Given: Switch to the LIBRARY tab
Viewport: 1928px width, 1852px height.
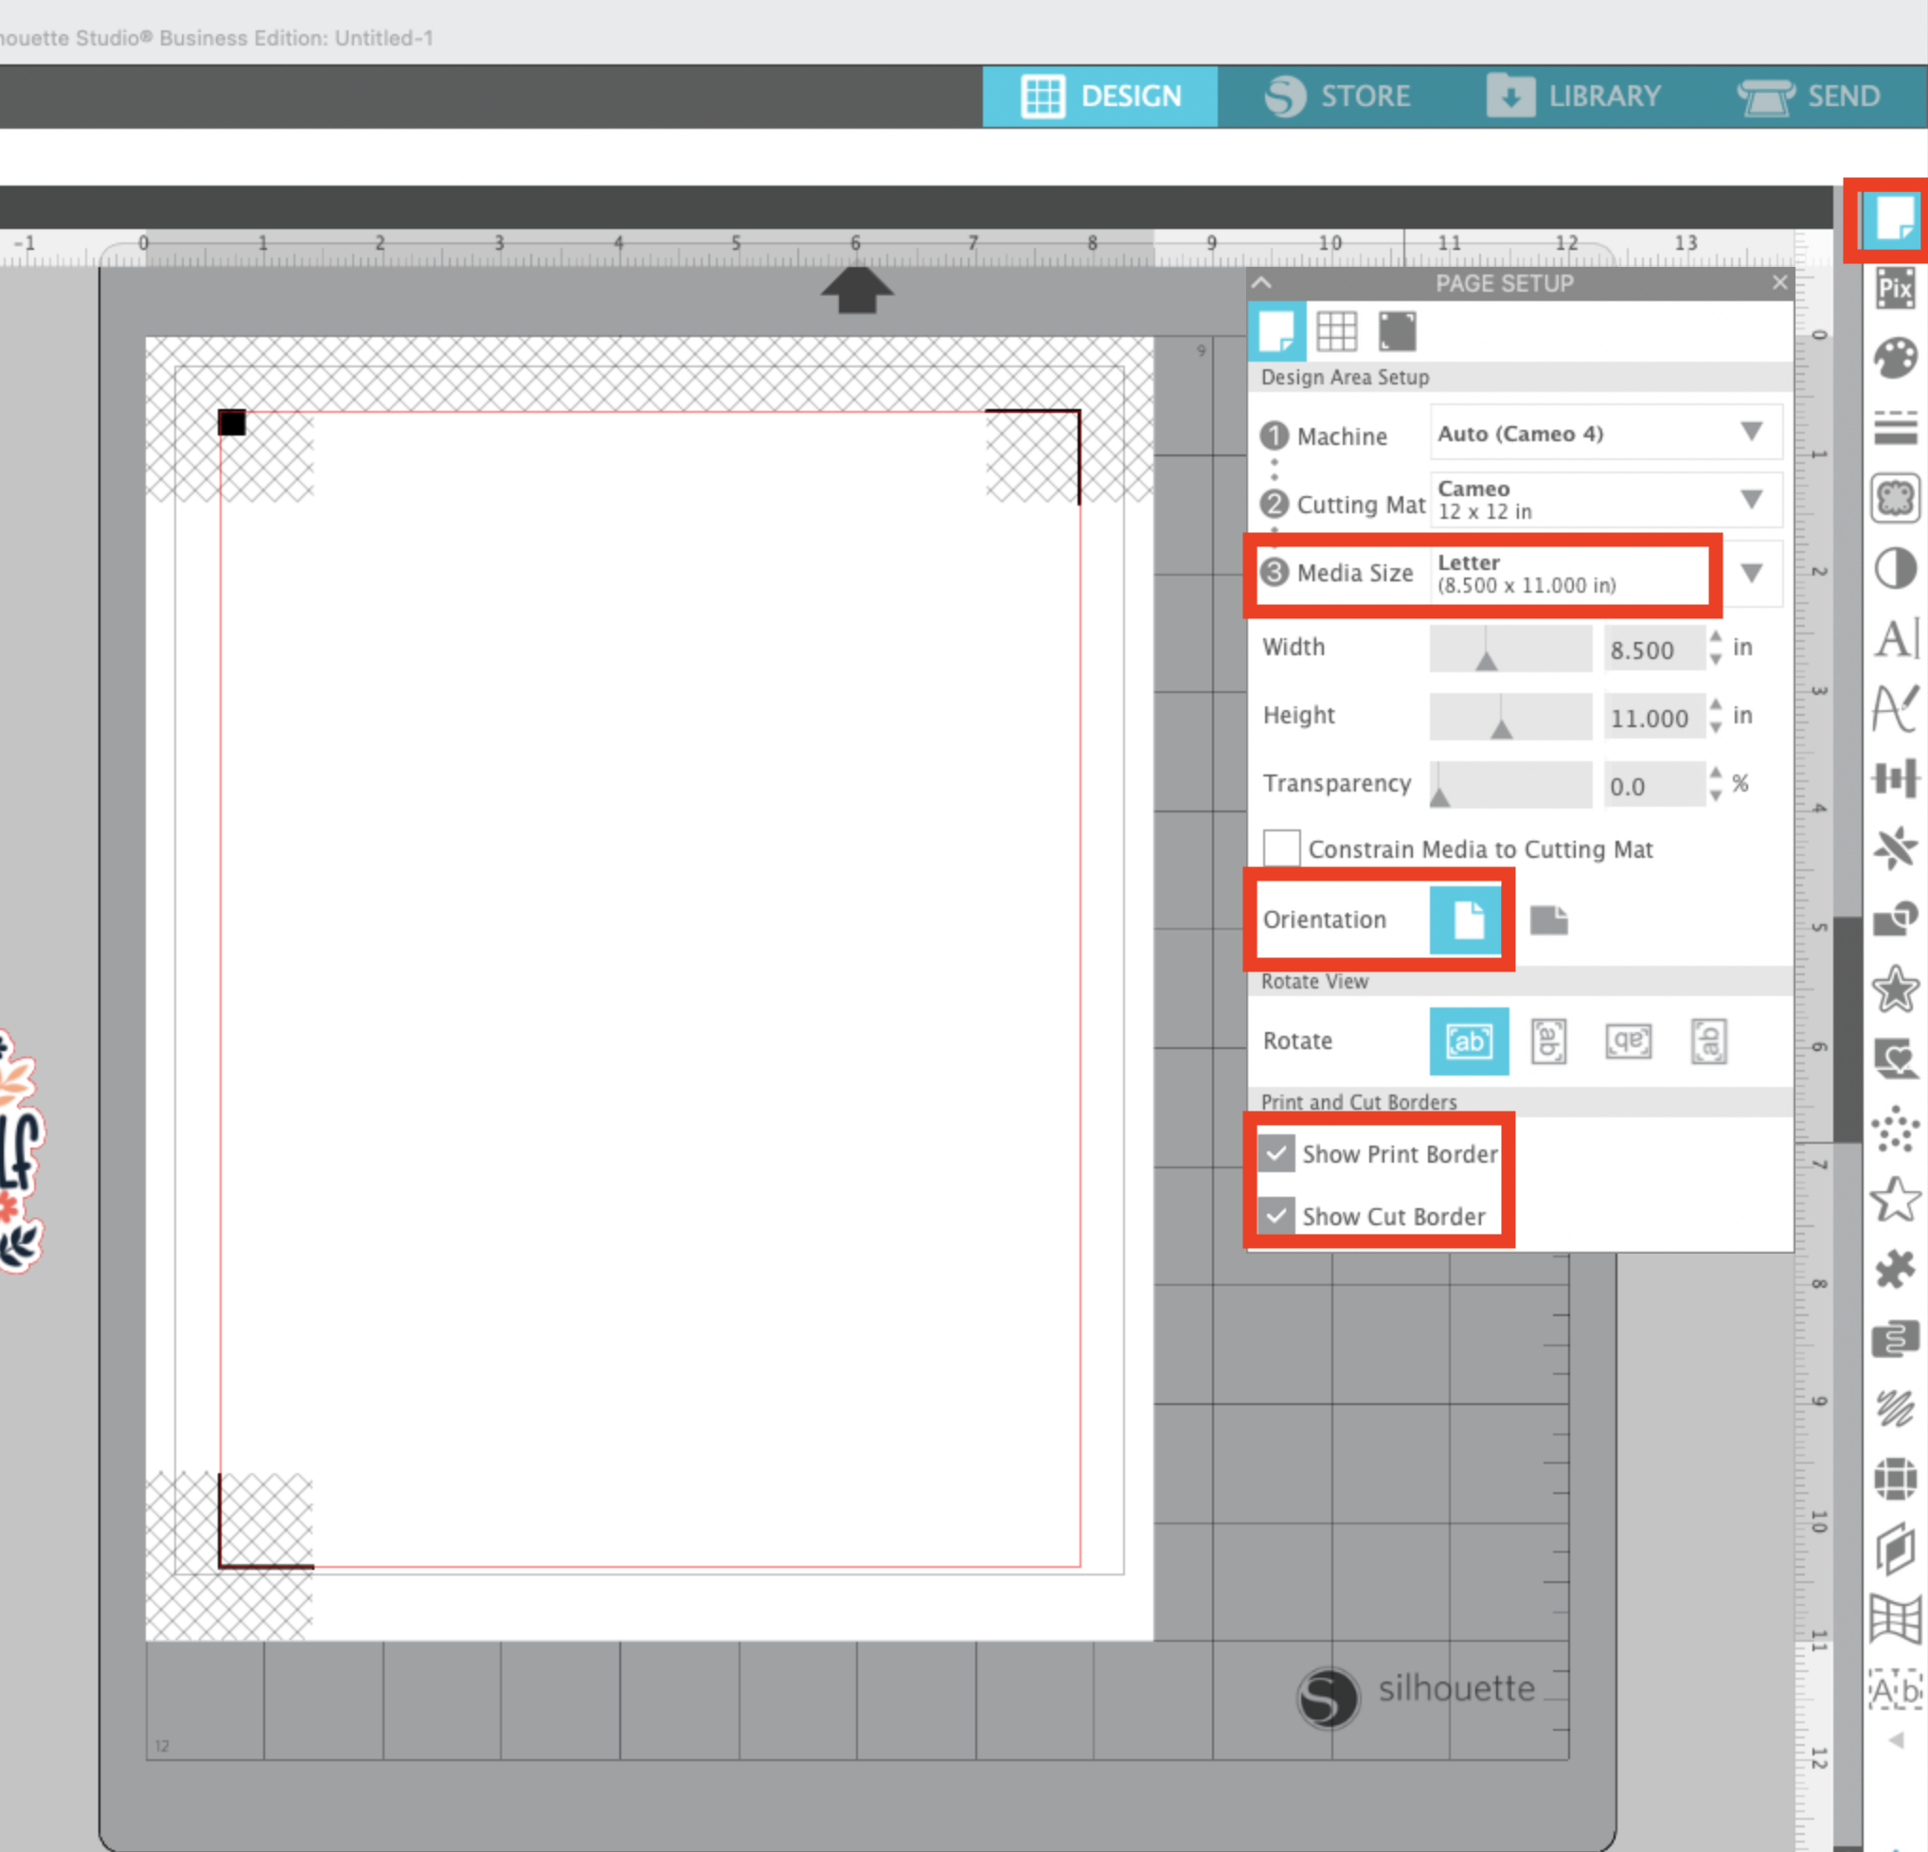Looking at the screenshot, I should tap(1574, 97).
